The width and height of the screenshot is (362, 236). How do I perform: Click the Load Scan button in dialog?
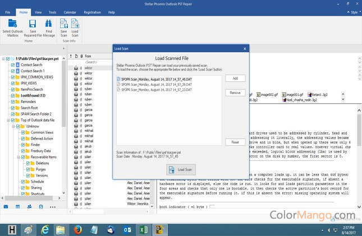tap(180, 169)
